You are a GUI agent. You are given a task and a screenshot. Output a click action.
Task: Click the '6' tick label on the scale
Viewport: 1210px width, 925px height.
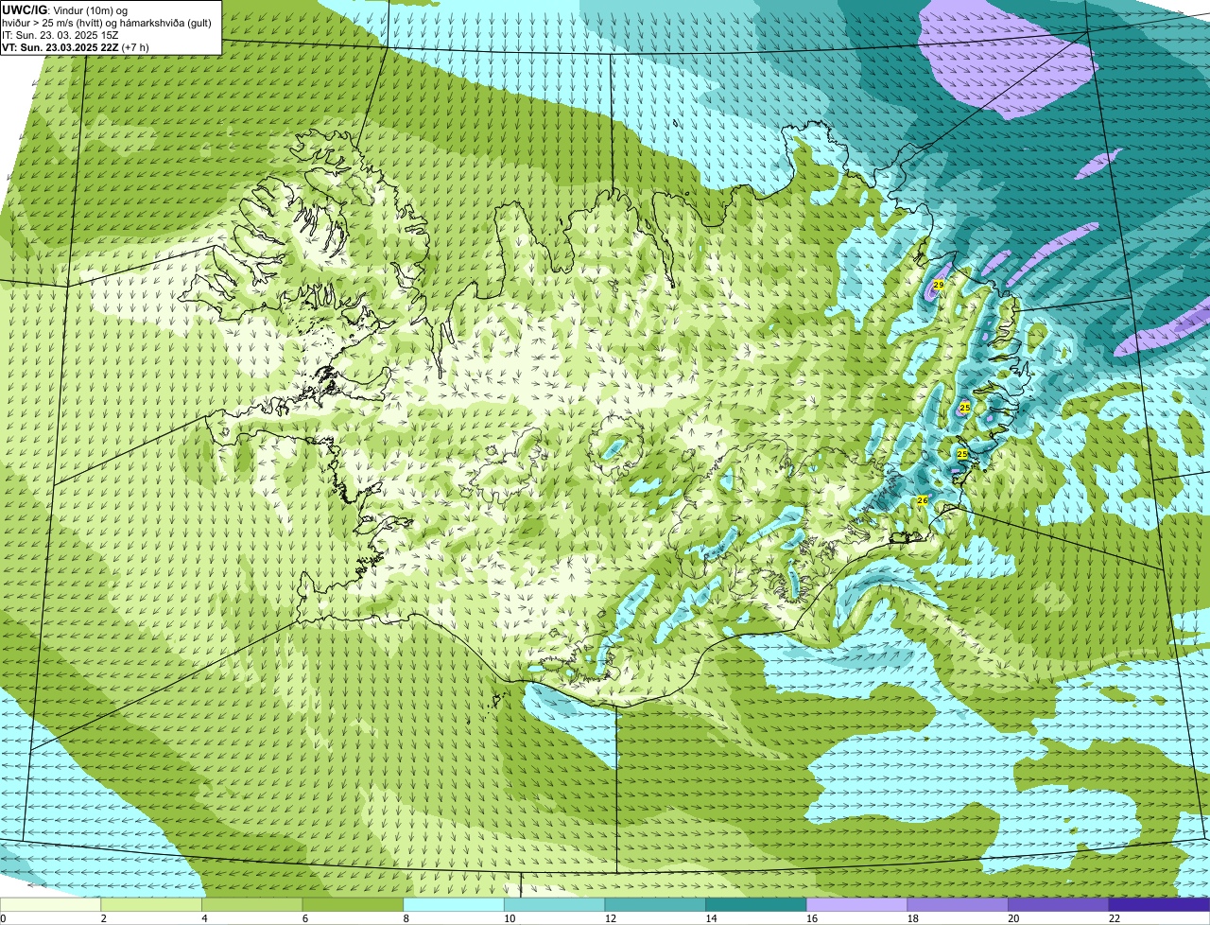305,918
